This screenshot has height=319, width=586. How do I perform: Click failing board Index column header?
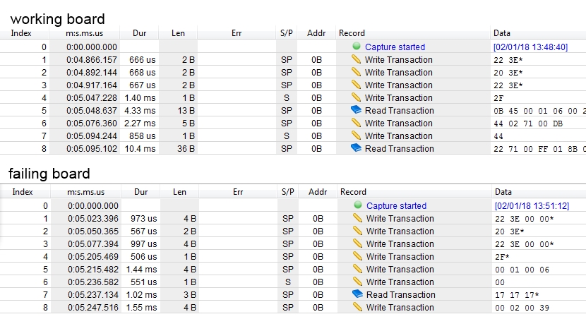click(23, 192)
